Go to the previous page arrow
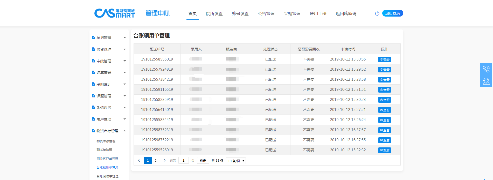The image size is (493, 180). coord(139,161)
